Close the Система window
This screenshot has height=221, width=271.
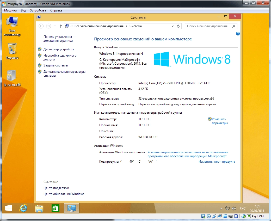(x=235, y=16)
